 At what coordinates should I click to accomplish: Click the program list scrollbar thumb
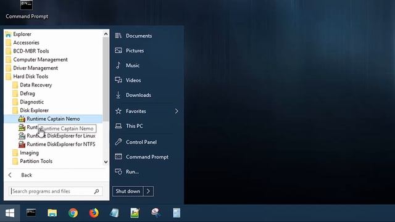coord(106,79)
